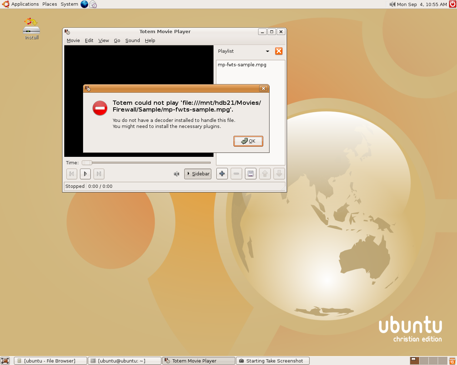Click Totem window title bar icon
The height and width of the screenshot is (365, 457).
pyautogui.click(x=67, y=32)
